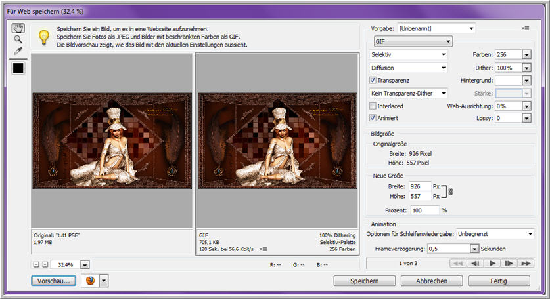The width and height of the screenshot is (550, 299).
Task: Click the Dither 100% value field
Action: [x=508, y=68]
